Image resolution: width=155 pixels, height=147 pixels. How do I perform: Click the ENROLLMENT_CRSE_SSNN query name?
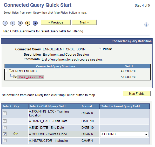(x=64, y=49)
